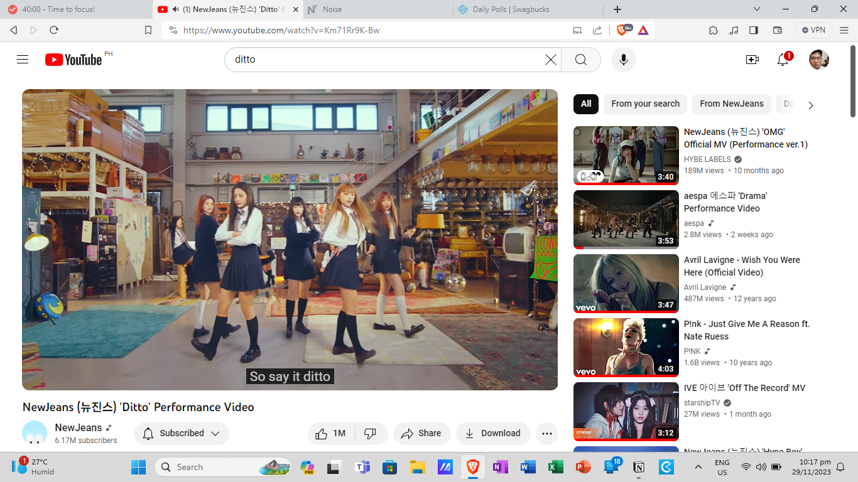Screen dimensions: 858x482
Task: Open the NewJeans channel name link
Action: tap(78, 427)
